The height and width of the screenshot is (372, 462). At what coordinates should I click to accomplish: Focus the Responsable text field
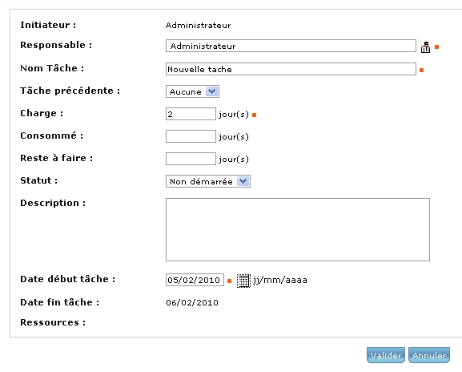pyautogui.click(x=291, y=46)
